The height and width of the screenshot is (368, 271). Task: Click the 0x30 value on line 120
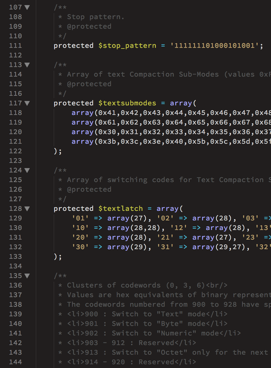(107, 132)
